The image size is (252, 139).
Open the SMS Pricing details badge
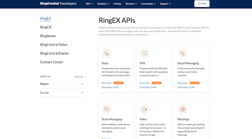point(156,83)
